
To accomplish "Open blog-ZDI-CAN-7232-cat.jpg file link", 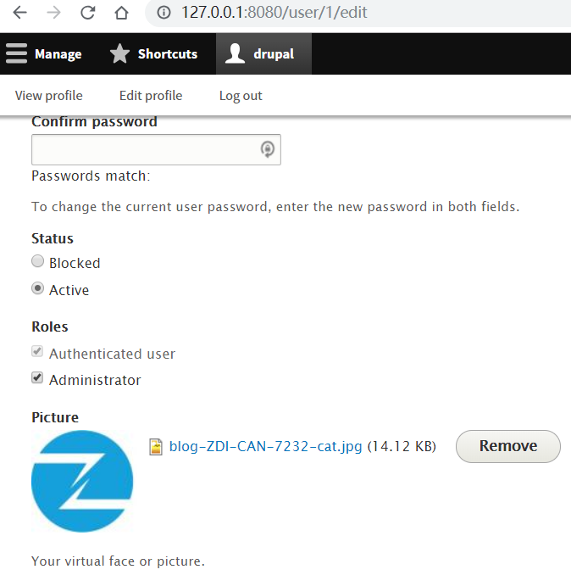I will click(x=265, y=446).
